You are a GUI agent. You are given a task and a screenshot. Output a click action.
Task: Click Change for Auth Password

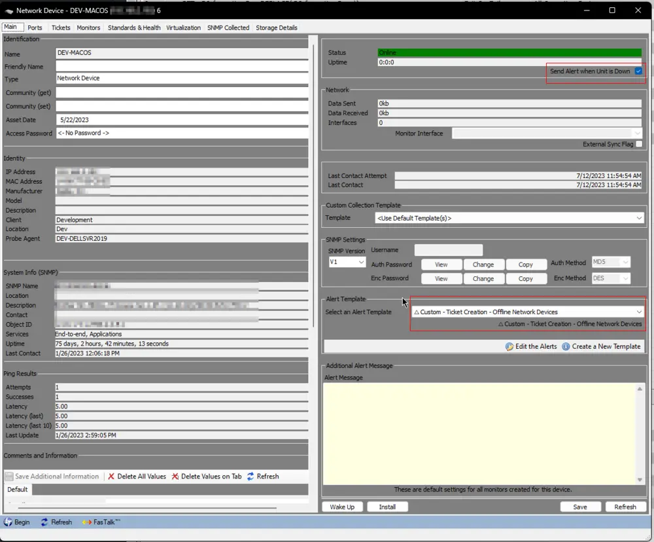point(483,264)
